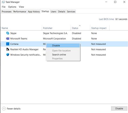The height and width of the screenshot is (113, 128).
Task: Click the Disabled status for Microsoft Teams
Action: click(76, 38)
